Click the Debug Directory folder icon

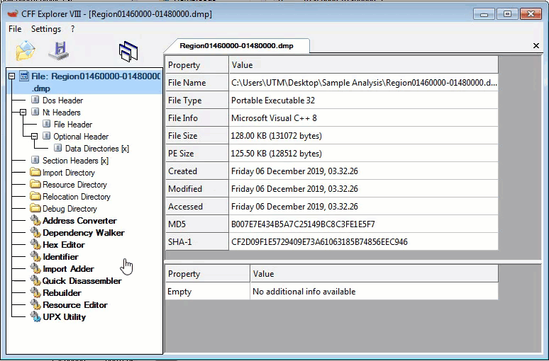[35, 208]
